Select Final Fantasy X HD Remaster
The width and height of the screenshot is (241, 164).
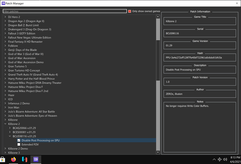(25, 42)
